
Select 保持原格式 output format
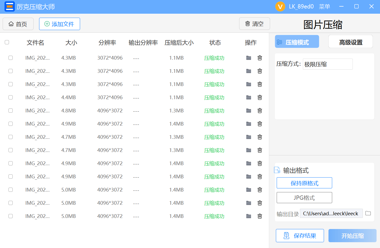pyautogui.click(x=304, y=183)
